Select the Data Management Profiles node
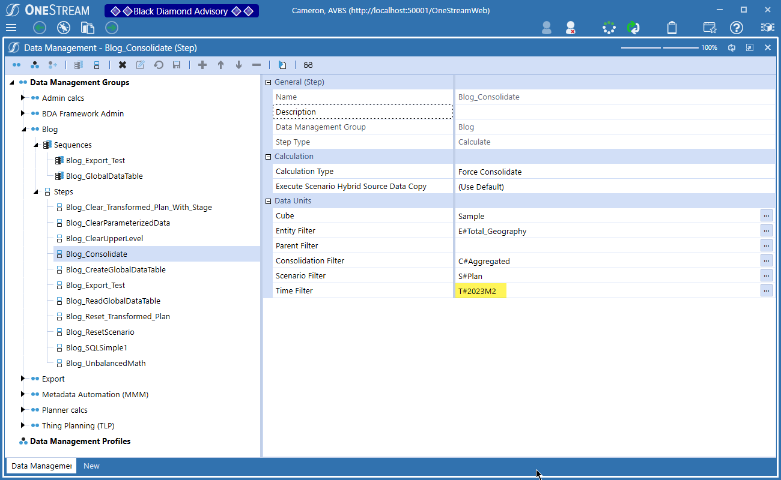The image size is (781, 480). (x=80, y=441)
